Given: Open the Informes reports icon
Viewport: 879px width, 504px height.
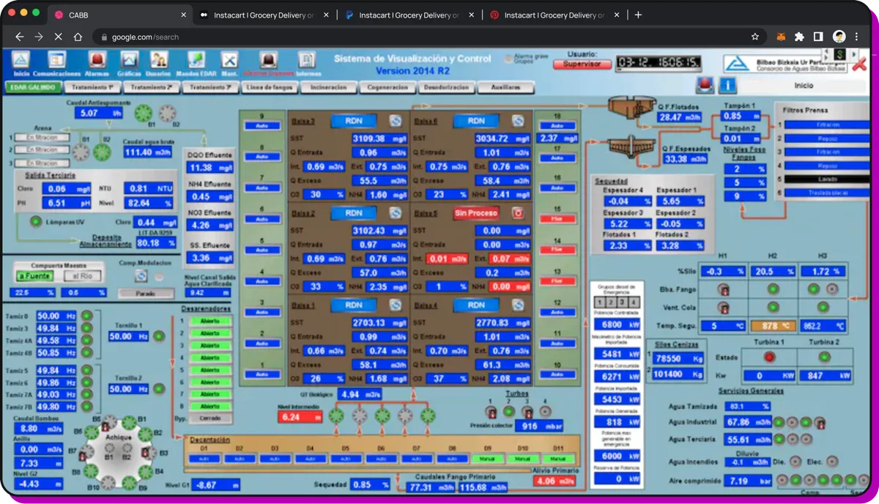Looking at the screenshot, I should (x=307, y=60).
